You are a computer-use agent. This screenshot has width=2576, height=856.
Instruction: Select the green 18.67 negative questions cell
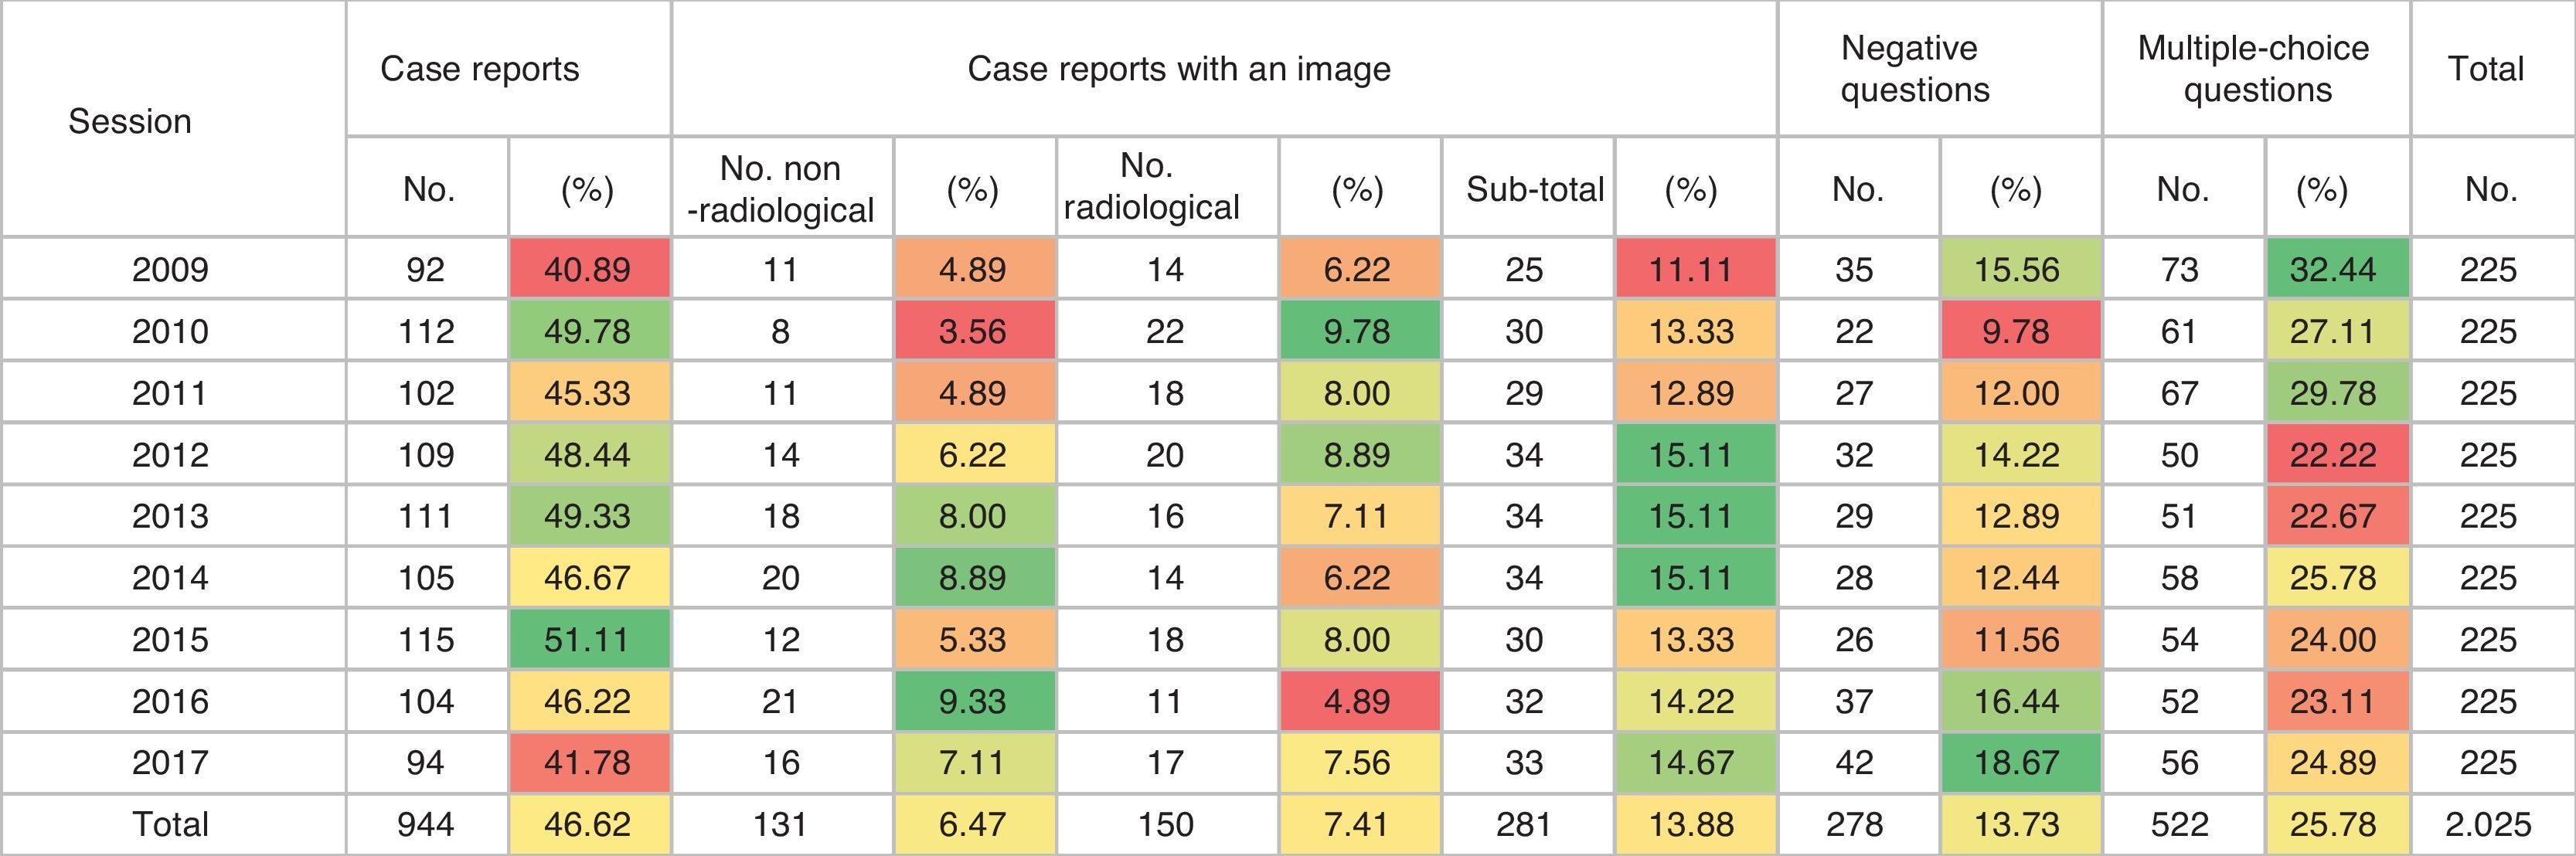click(x=2016, y=762)
